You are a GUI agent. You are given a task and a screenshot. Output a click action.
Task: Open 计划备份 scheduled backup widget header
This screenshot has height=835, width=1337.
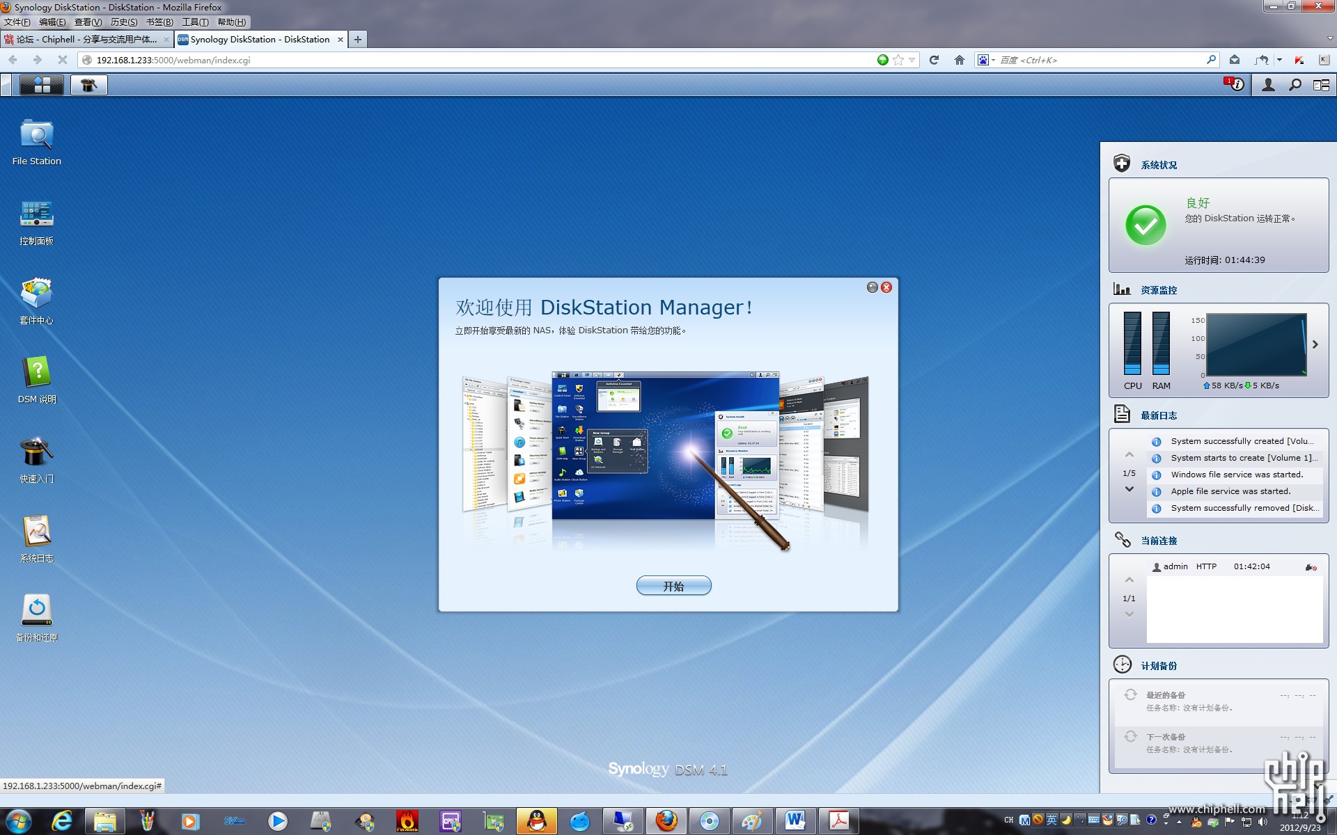pyautogui.click(x=1159, y=666)
